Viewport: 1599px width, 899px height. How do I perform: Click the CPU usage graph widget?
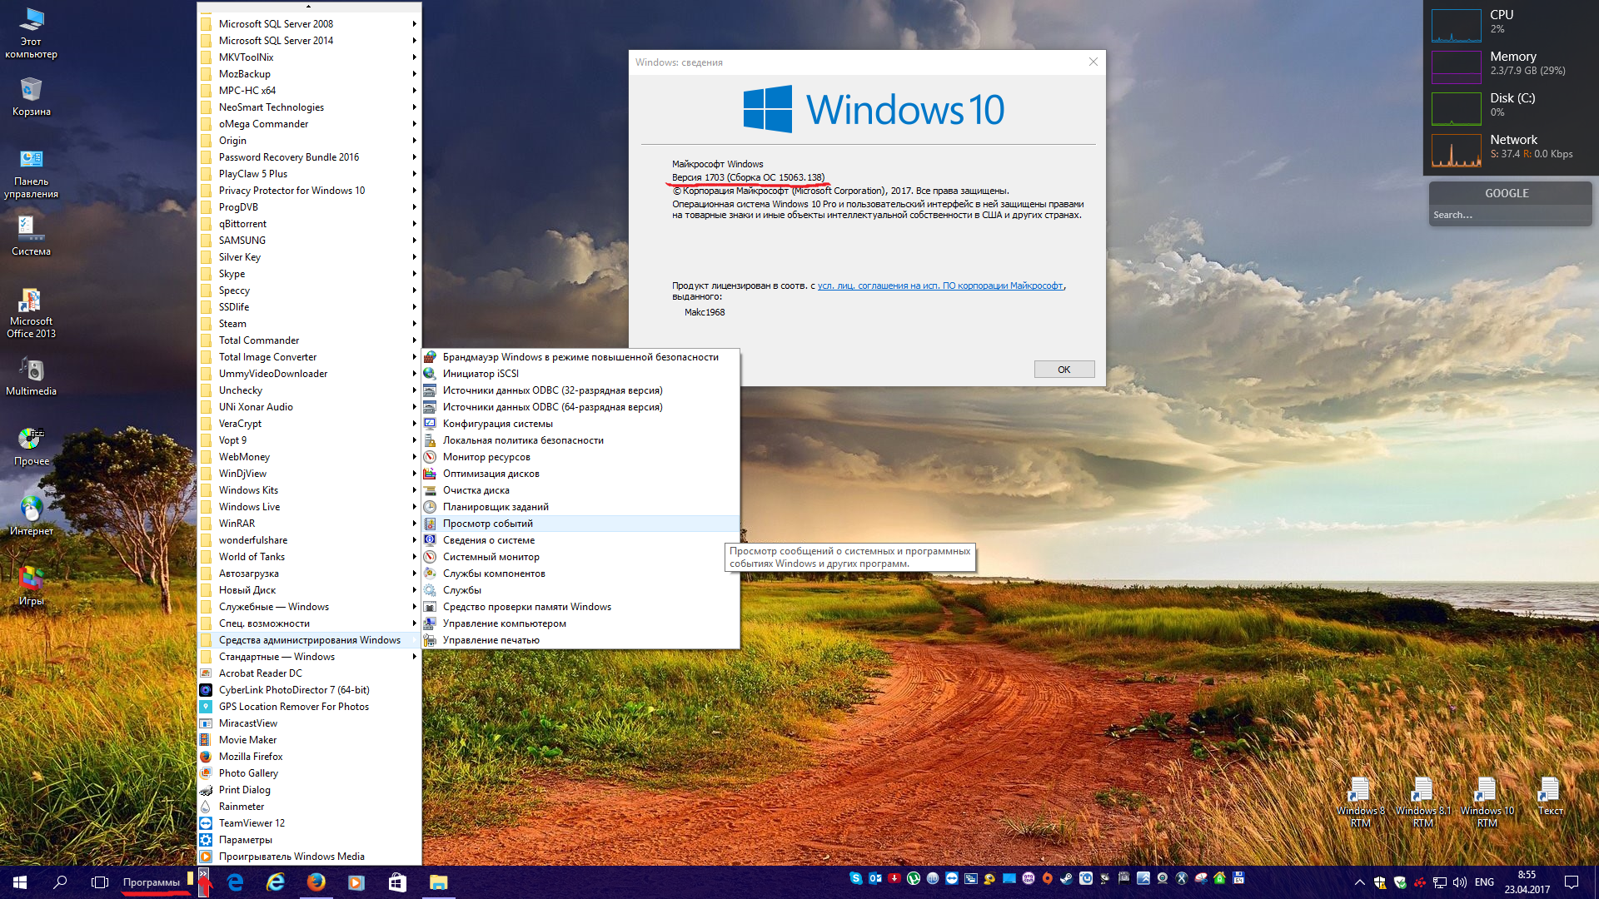click(1456, 25)
